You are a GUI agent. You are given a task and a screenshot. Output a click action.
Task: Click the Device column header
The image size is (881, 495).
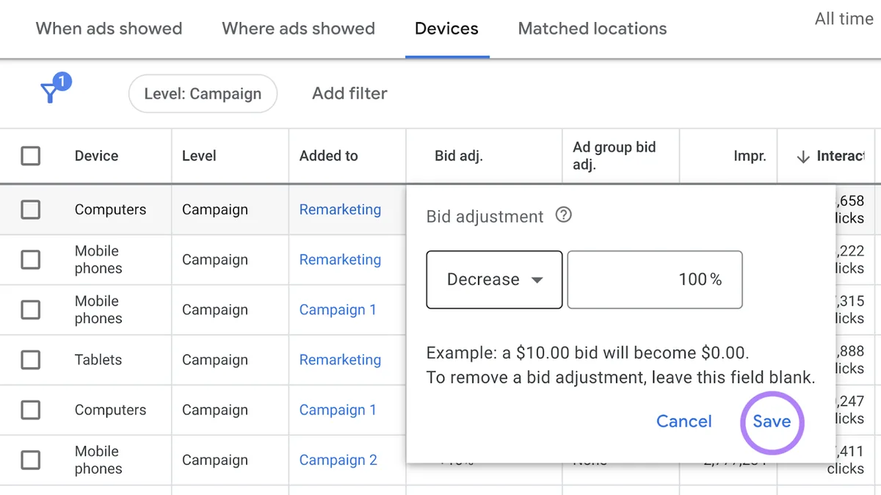pyautogui.click(x=96, y=156)
